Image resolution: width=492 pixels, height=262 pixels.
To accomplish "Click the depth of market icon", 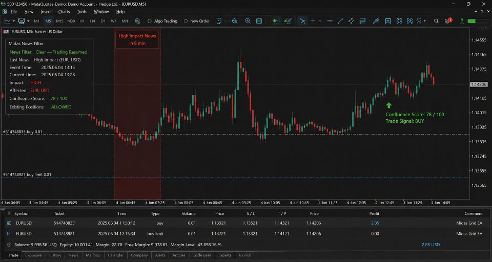I will [x=219, y=21].
